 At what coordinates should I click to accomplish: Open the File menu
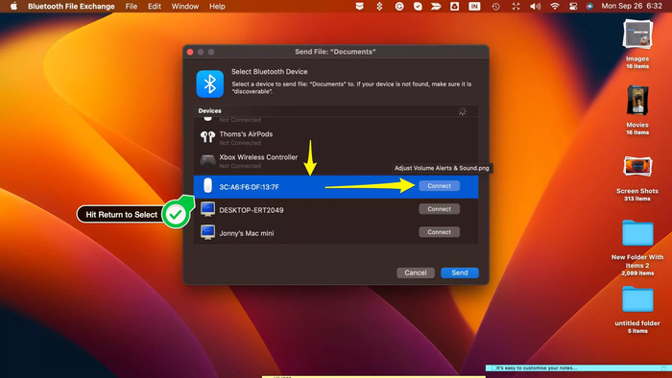pos(132,7)
